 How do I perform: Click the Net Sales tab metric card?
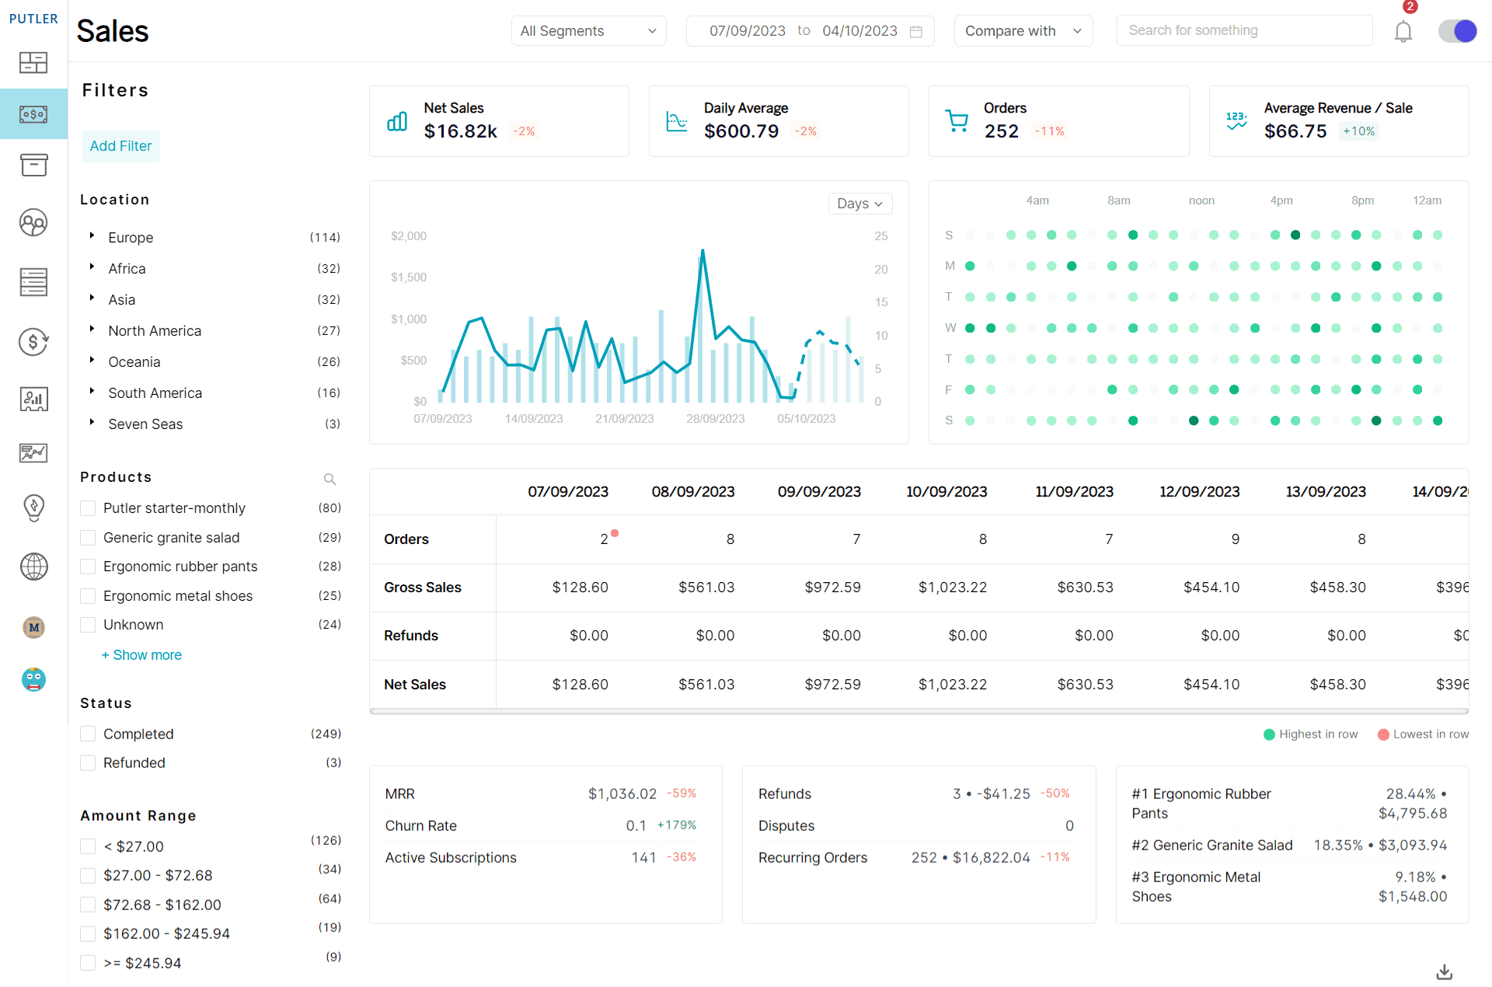coord(500,121)
